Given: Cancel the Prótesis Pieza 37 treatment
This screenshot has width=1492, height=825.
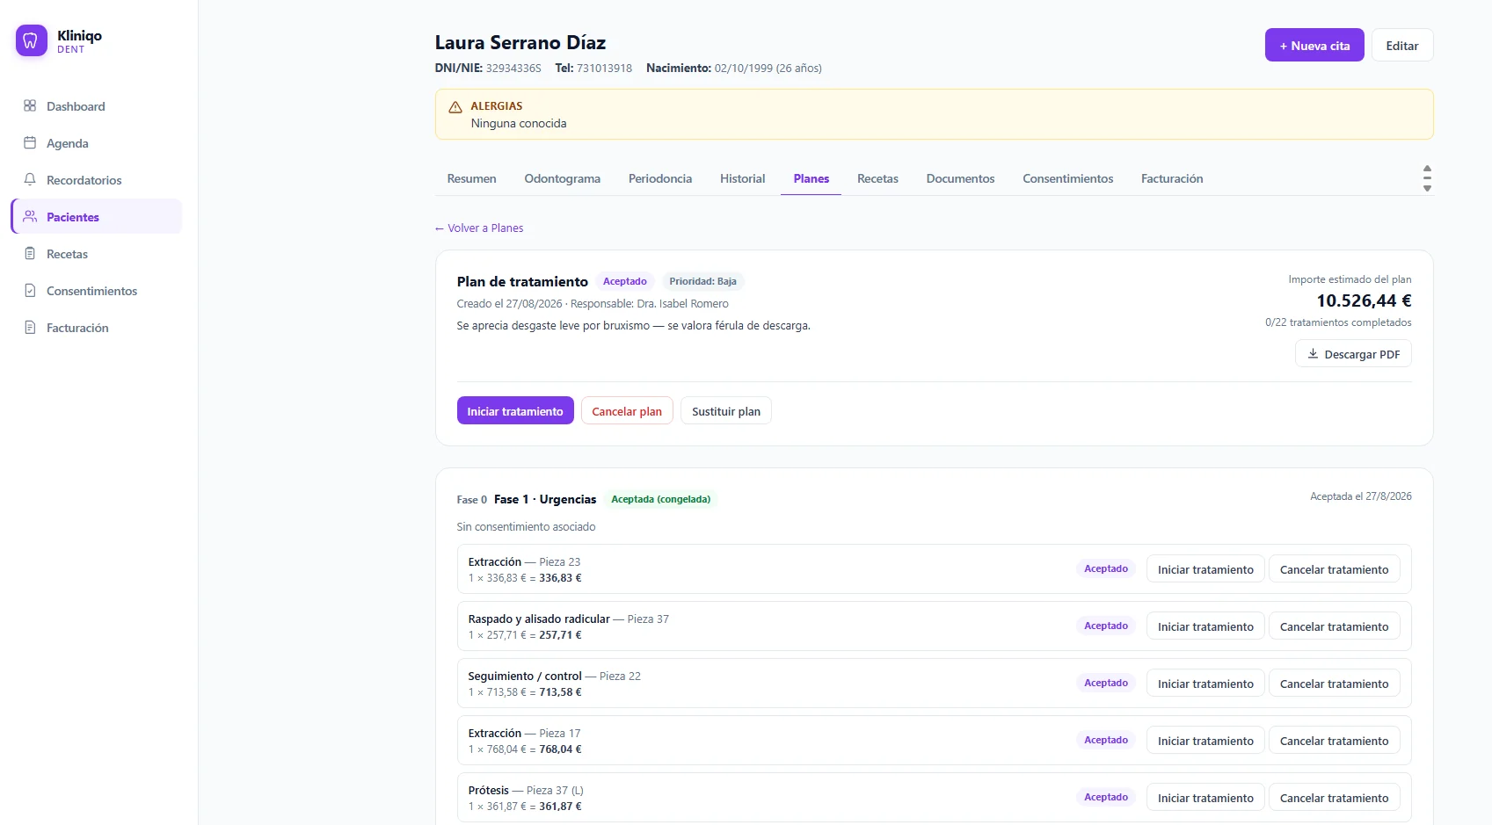Looking at the screenshot, I should (1334, 798).
